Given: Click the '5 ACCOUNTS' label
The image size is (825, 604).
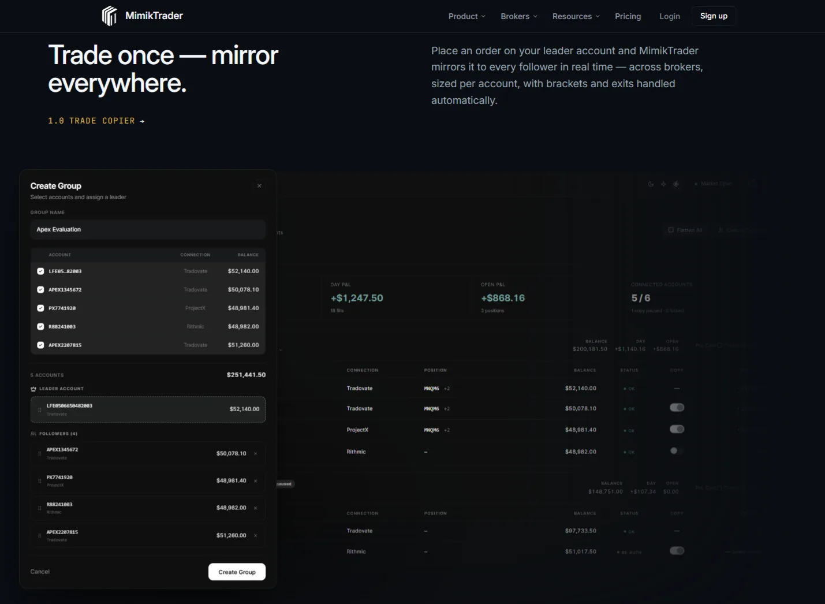Looking at the screenshot, I should coord(47,375).
